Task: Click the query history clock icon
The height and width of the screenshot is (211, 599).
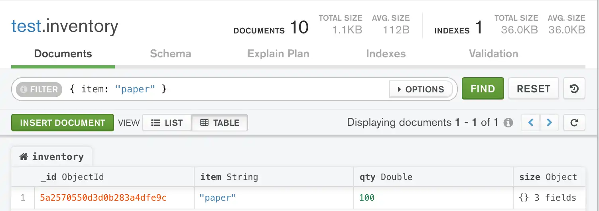Action: [x=574, y=89]
